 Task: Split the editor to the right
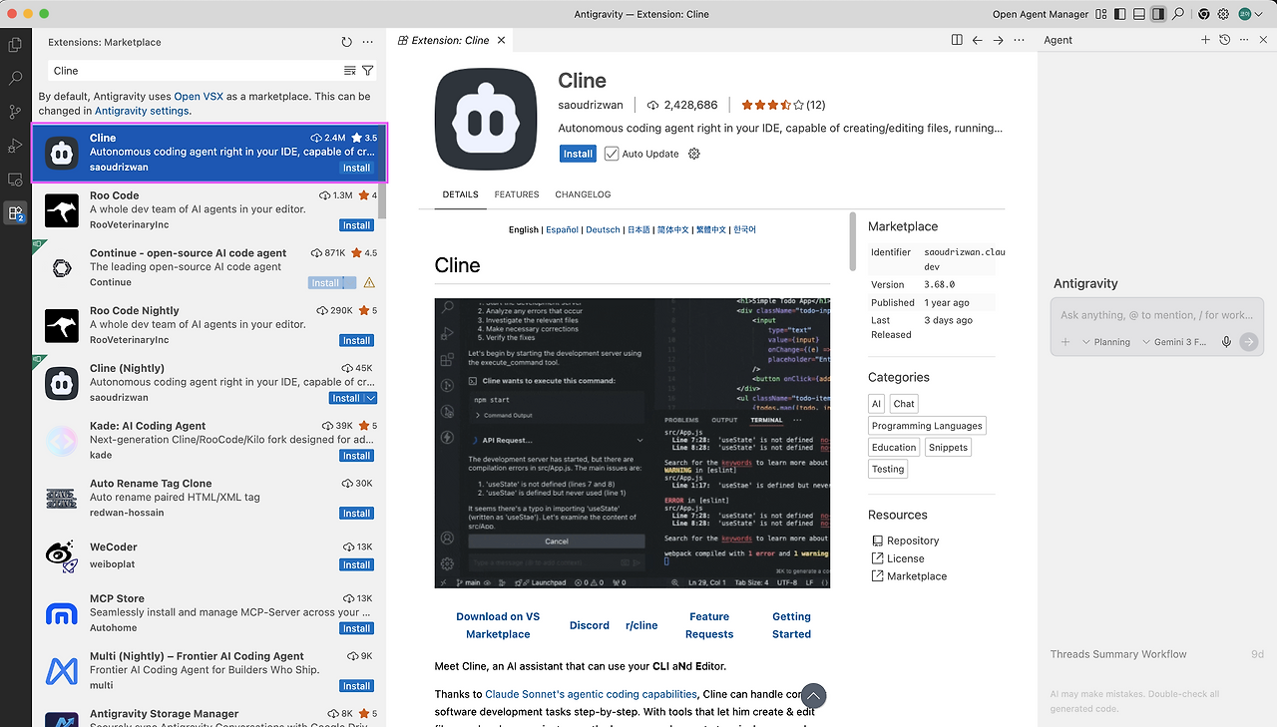pos(957,40)
